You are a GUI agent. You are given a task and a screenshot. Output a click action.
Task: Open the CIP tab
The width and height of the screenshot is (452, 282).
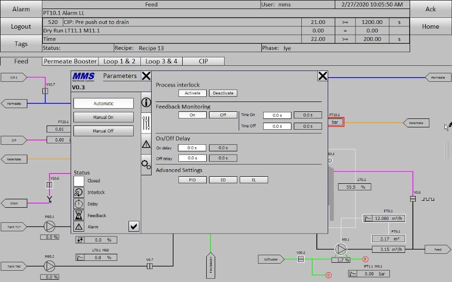pos(203,61)
